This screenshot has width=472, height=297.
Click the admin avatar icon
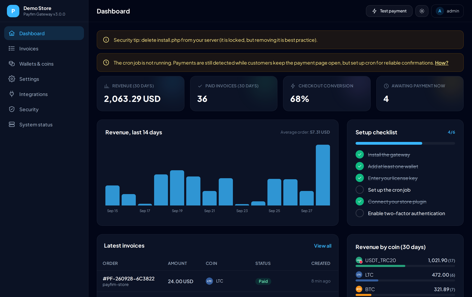(440, 11)
